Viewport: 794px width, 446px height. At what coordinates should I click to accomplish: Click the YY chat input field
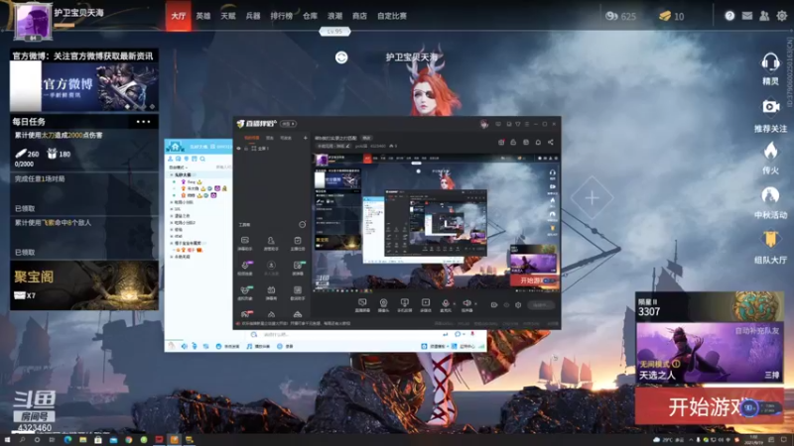(349, 335)
